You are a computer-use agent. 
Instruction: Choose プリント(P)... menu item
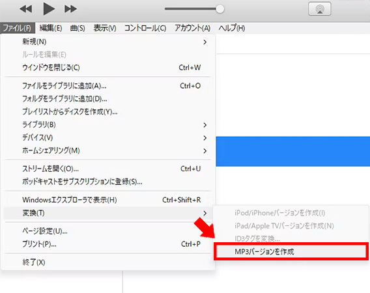tap(108, 244)
